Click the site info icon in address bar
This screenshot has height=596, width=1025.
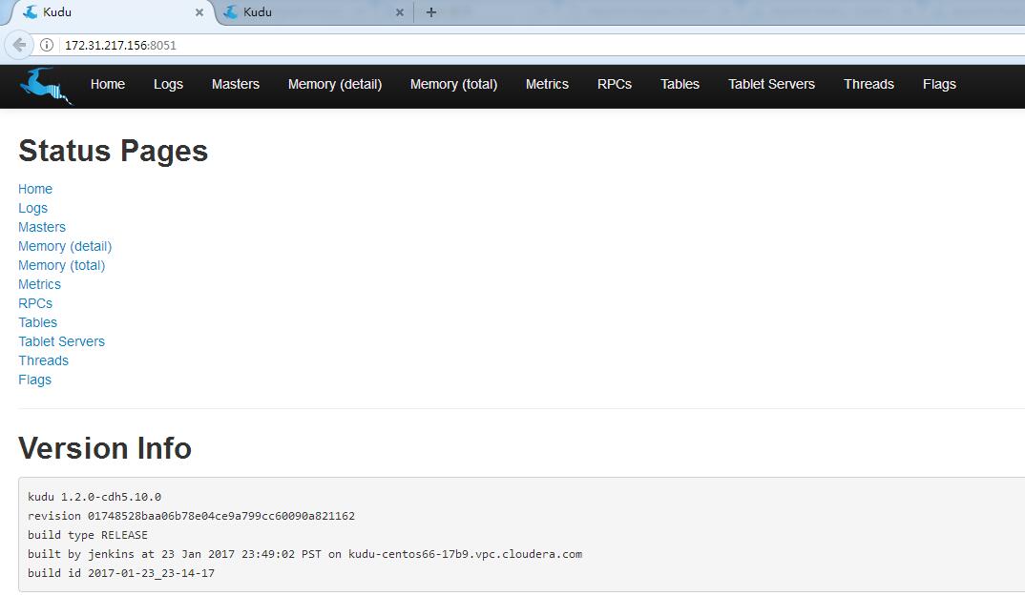tap(47, 45)
